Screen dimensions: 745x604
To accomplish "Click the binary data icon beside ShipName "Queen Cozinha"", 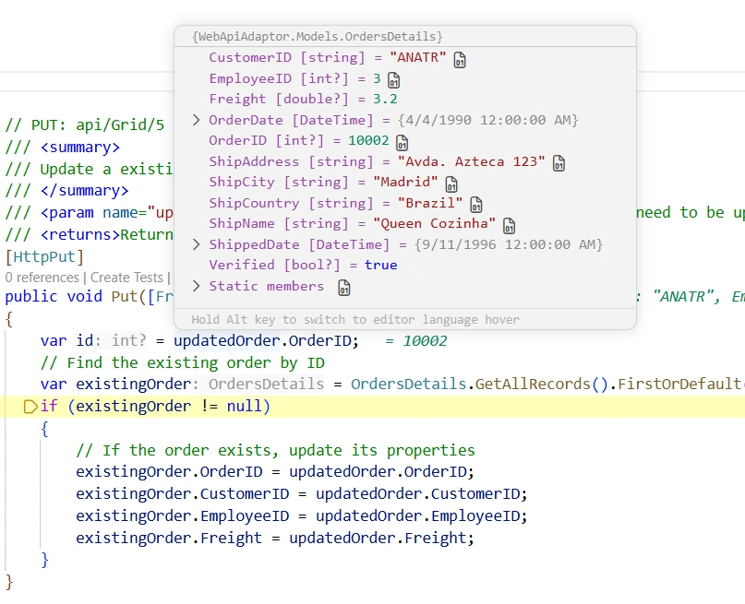I will click(x=509, y=225).
